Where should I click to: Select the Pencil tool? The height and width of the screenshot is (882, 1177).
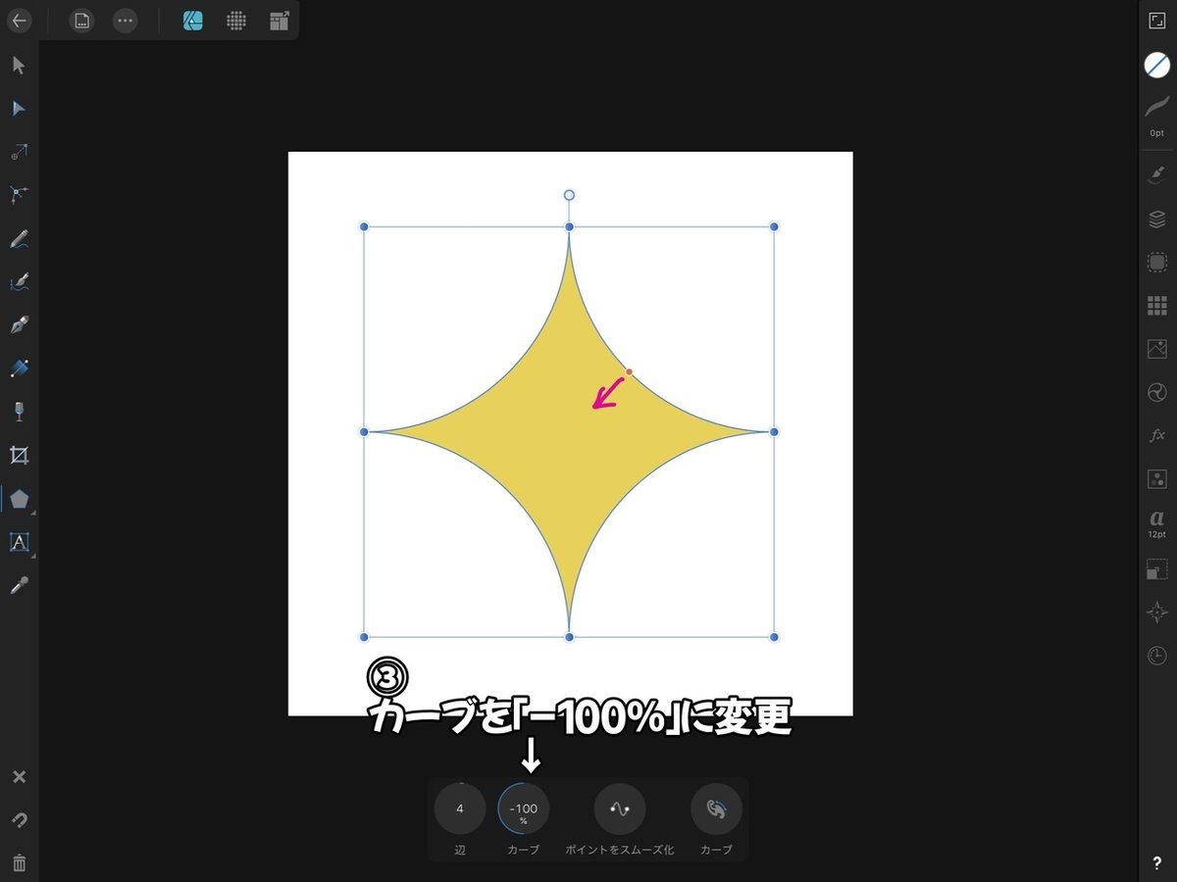18,238
